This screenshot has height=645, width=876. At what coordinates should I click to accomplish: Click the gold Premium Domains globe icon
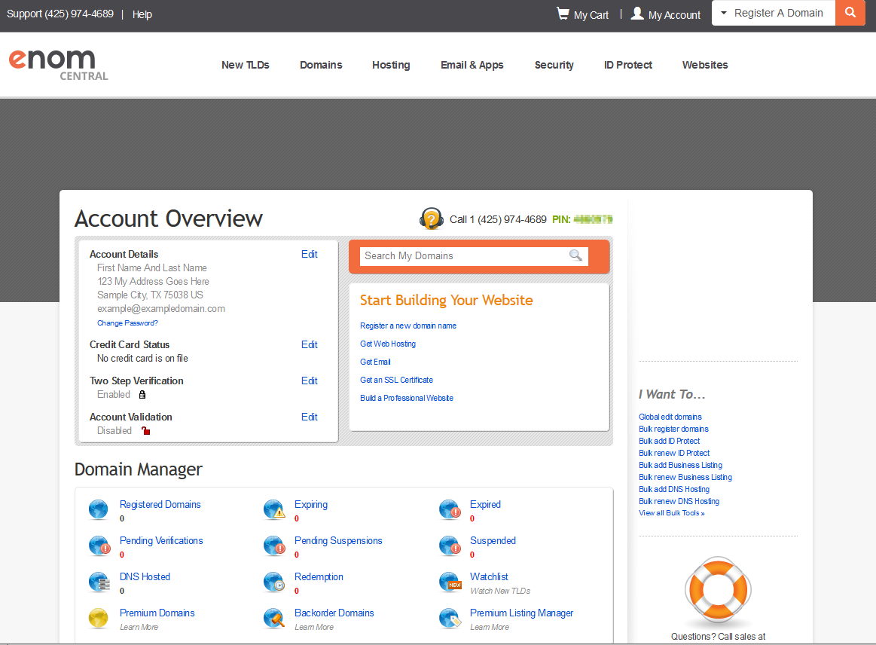tap(99, 618)
